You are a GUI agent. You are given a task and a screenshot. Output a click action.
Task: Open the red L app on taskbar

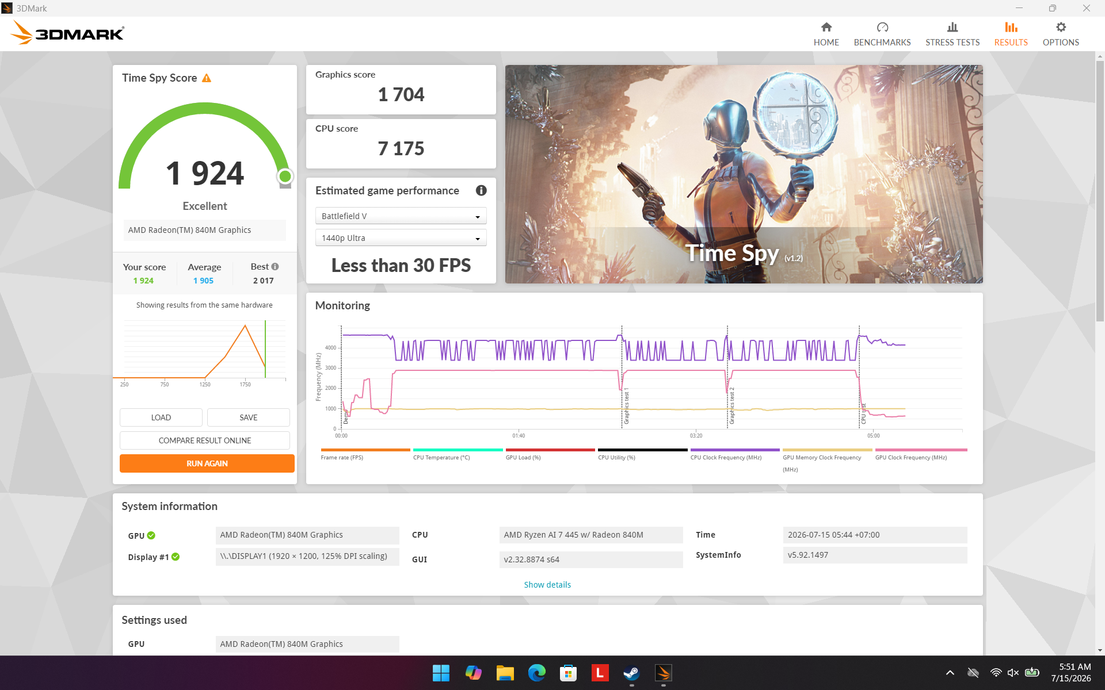pos(600,673)
